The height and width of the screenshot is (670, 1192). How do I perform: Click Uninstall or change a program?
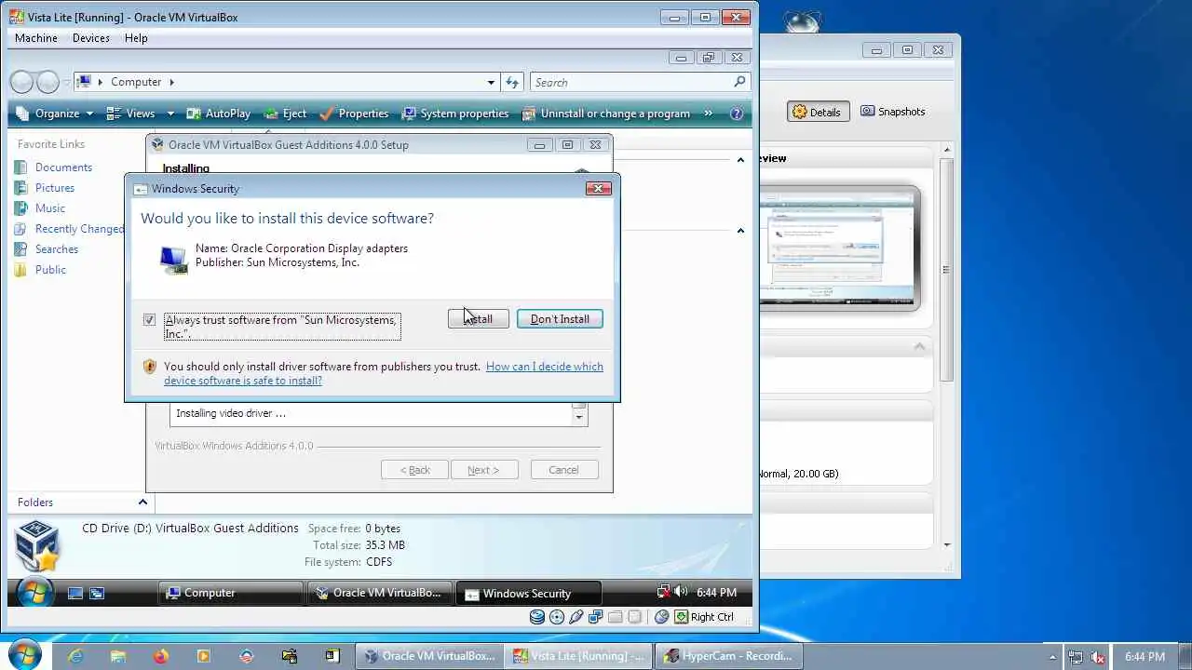[x=606, y=114]
